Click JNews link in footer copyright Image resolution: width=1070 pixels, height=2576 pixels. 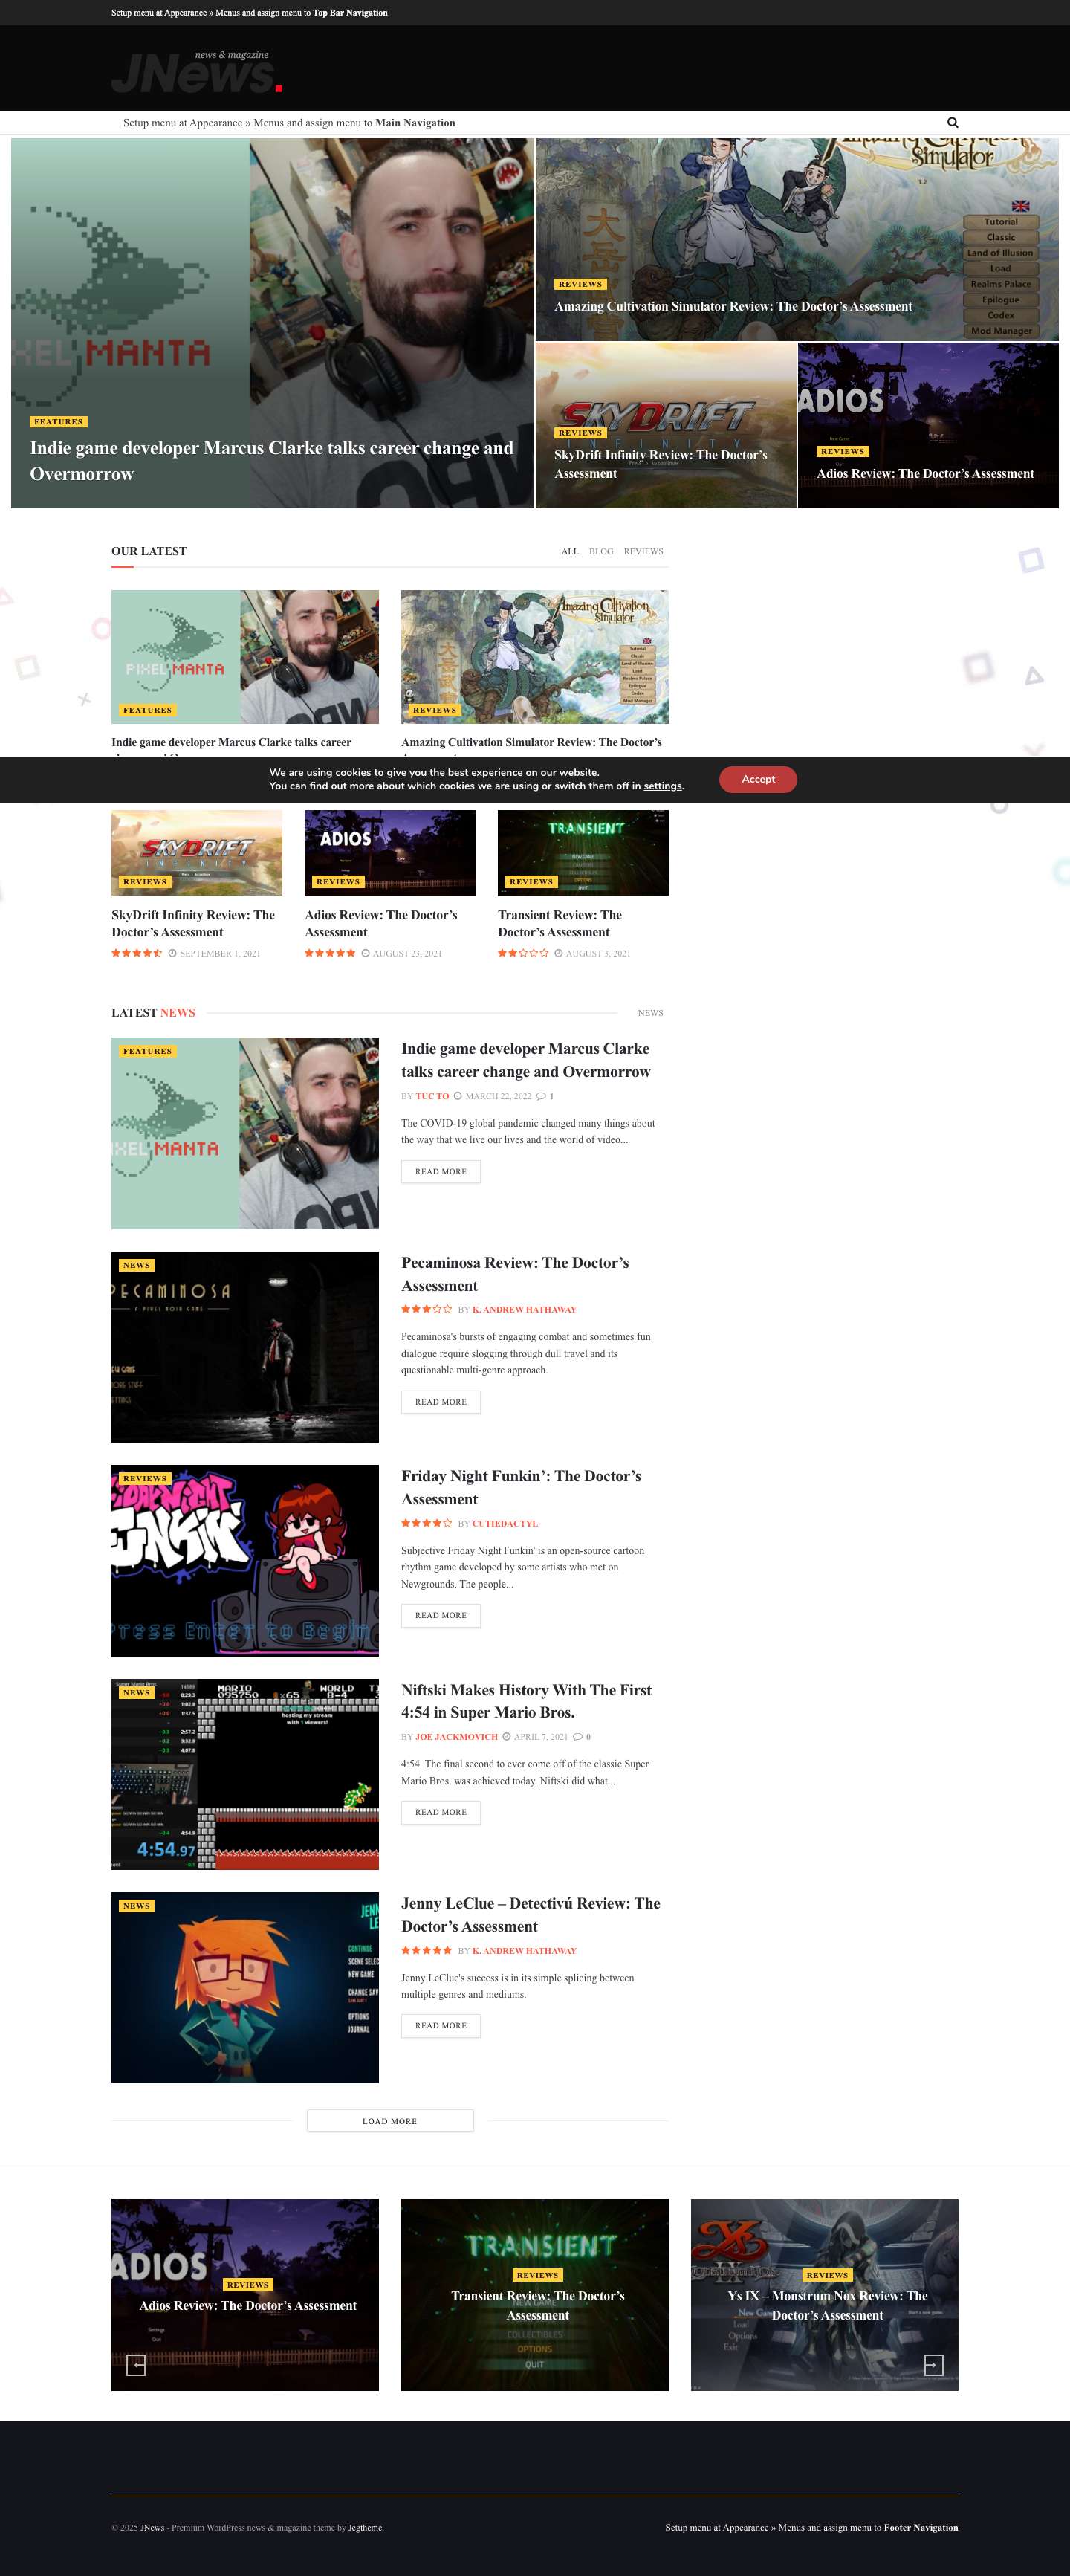pos(152,2528)
